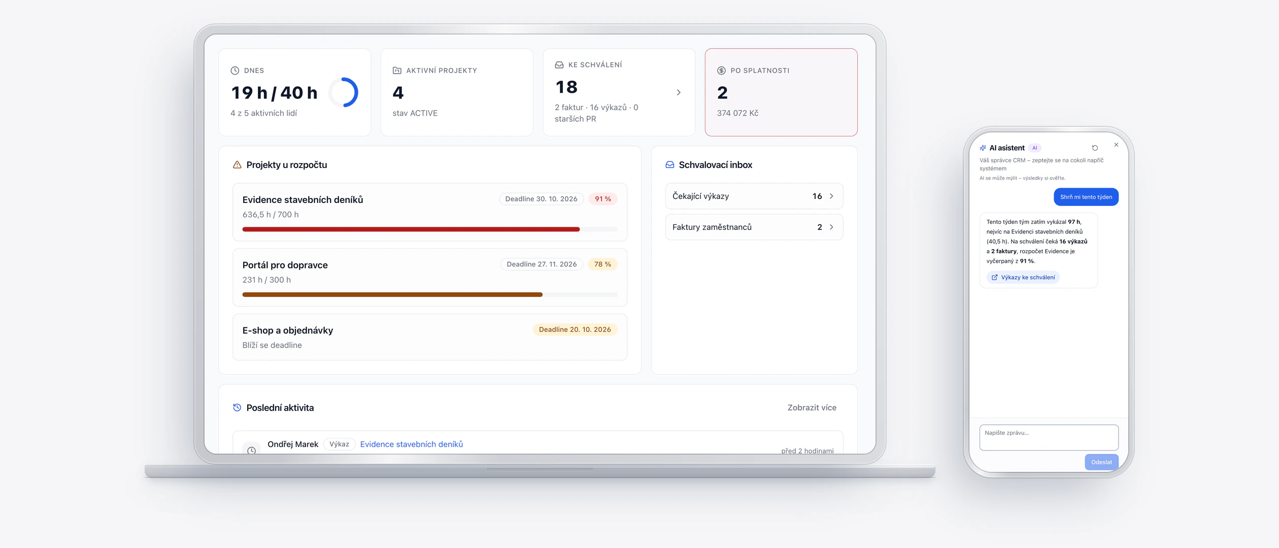Viewport: 1279px width, 548px height.
Task: Click the warning triangle icon by Projekty u rozpočtu
Action: (237, 165)
